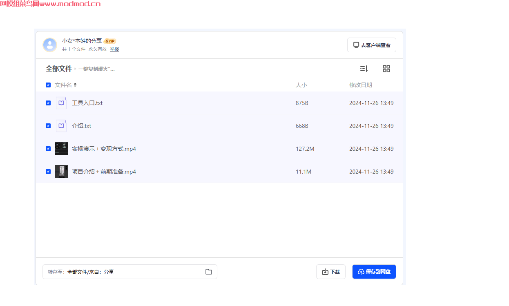Open the file 工具入口.txt
Screen dimensions: 509x306
click(87, 103)
